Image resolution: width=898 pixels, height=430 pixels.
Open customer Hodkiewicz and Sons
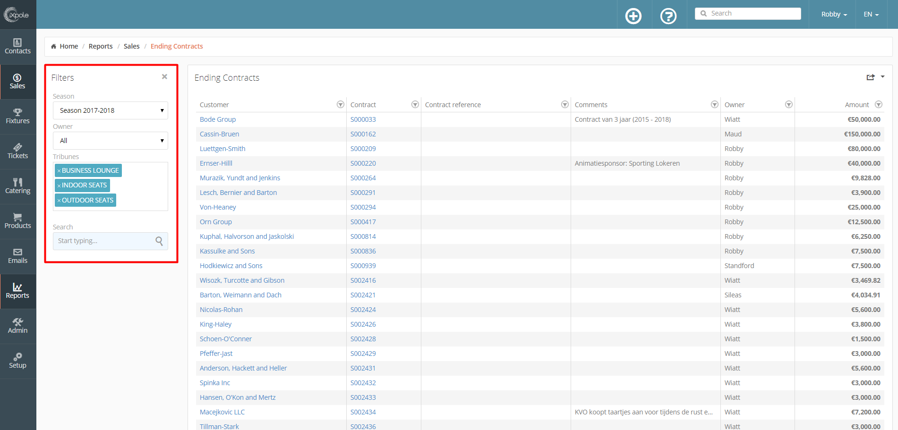pyautogui.click(x=231, y=266)
